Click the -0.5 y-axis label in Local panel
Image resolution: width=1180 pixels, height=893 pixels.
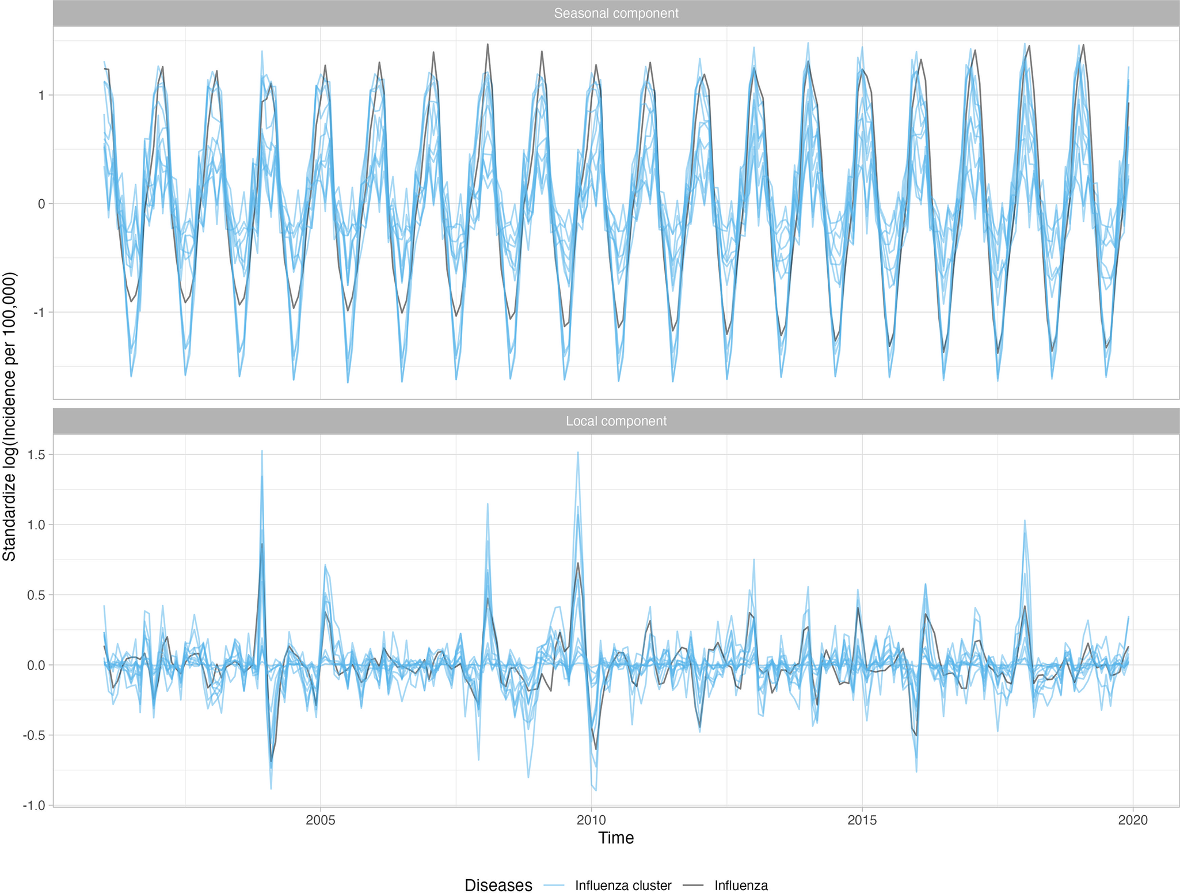click(x=35, y=735)
